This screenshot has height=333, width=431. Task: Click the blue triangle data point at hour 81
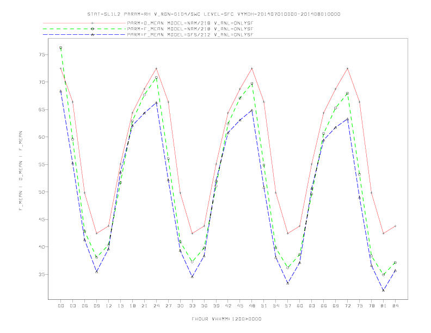(384, 291)
